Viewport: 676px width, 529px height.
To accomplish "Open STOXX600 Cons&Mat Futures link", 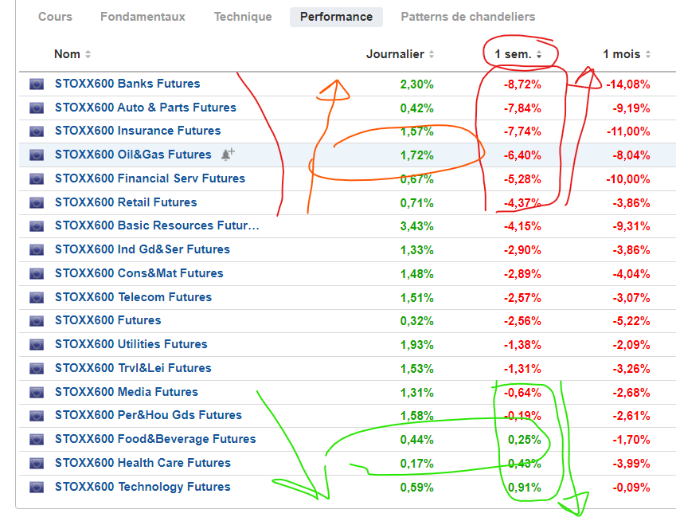I will 139,273.
